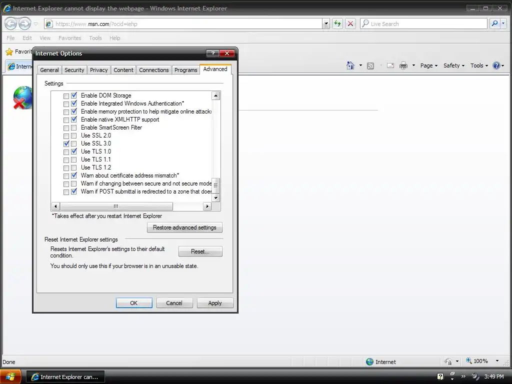Open the Windows Start button
Image resolution: width=512 pixels, height=384 pixels.
11,376
